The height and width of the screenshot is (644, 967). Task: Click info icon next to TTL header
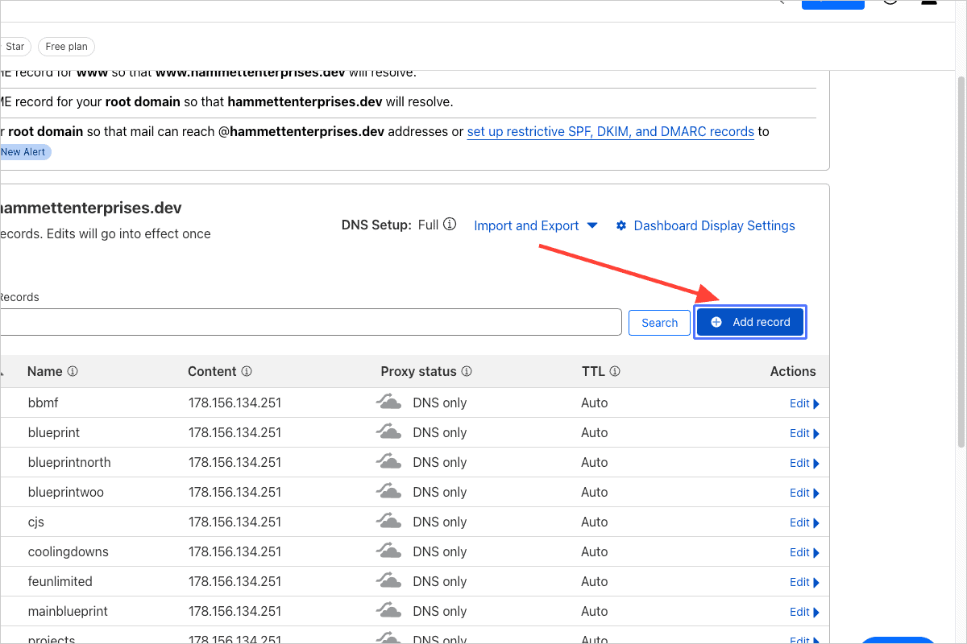coord(615,372)
